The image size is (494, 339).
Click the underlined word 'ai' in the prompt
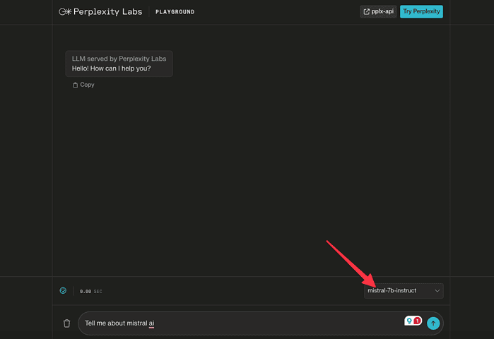[x=151, y=323]
